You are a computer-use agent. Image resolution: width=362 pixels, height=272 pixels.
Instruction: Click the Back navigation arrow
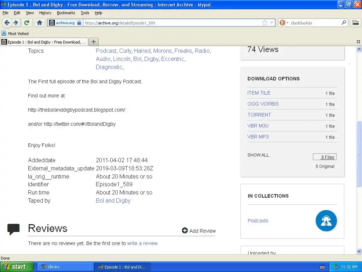pyautogui.click(x=7, y=23)
